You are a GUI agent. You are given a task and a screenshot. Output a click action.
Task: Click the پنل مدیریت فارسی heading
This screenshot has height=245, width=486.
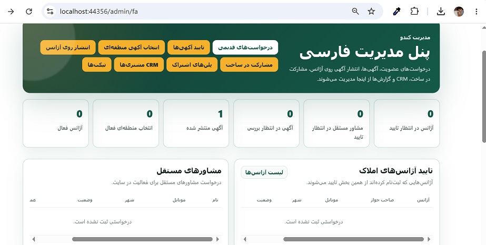pos(365,52)
